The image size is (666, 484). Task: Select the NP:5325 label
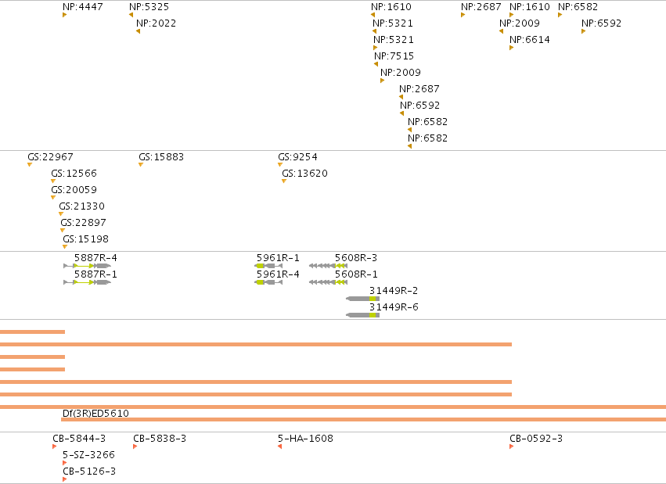coord(149,7)
